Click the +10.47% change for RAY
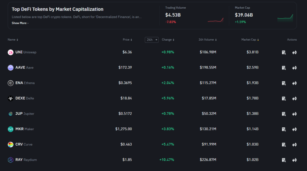 (x=167, y=160)
